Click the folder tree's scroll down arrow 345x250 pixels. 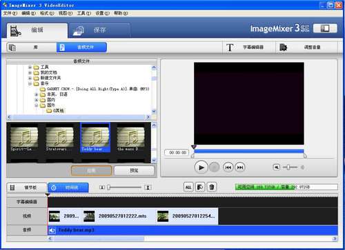[154, 112]
